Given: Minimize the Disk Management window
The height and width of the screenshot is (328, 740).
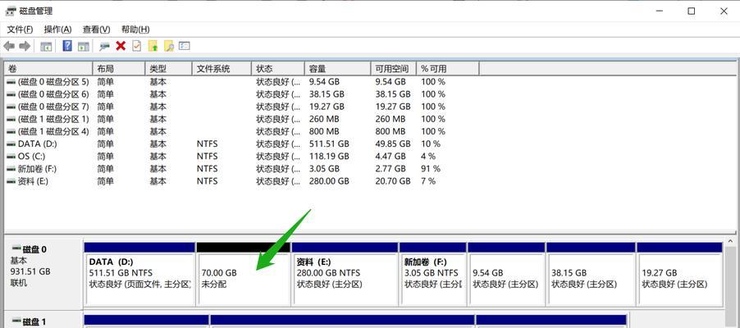Looking at the screenshot, I should [x=658, y=11].
